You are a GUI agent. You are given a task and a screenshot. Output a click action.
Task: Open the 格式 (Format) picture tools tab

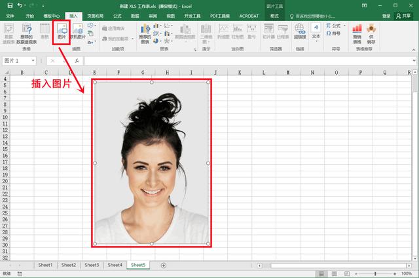[x=274, y=16]
